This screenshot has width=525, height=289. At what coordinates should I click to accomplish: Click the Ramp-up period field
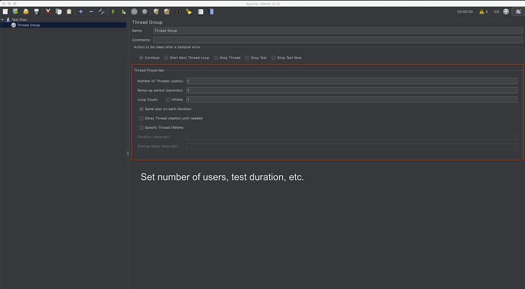pyautogui.click(x=352, y=90)
